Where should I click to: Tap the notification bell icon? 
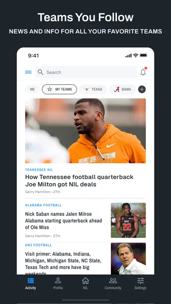click(143, 72)
